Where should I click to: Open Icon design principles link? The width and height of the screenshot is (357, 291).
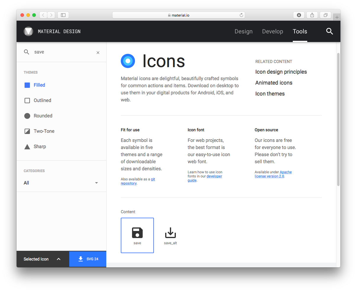pyautogui.click(x=281, y=72)
